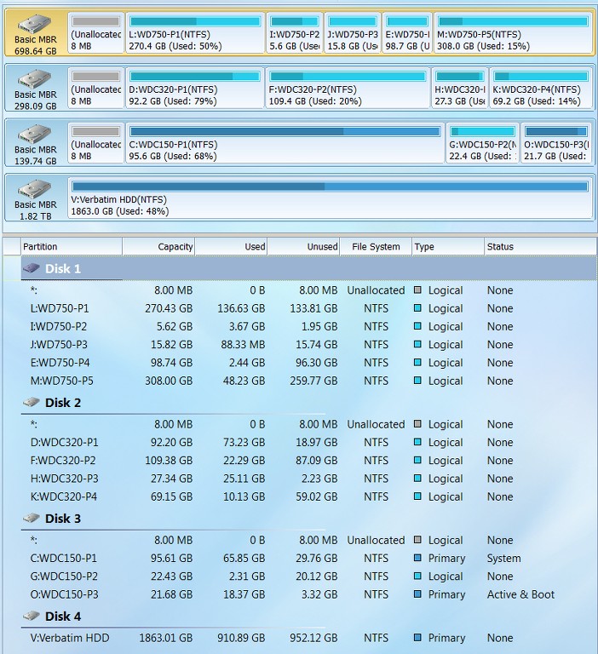The width and height of the screenshot is (598, 654).
Task: Click the Primary type swatch for C:WDC150-P1
Action: 417,558
